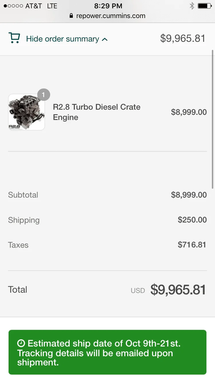Tap the Subtotal label
The width and height of the screenshot is (215, 382).
[23, 195]
